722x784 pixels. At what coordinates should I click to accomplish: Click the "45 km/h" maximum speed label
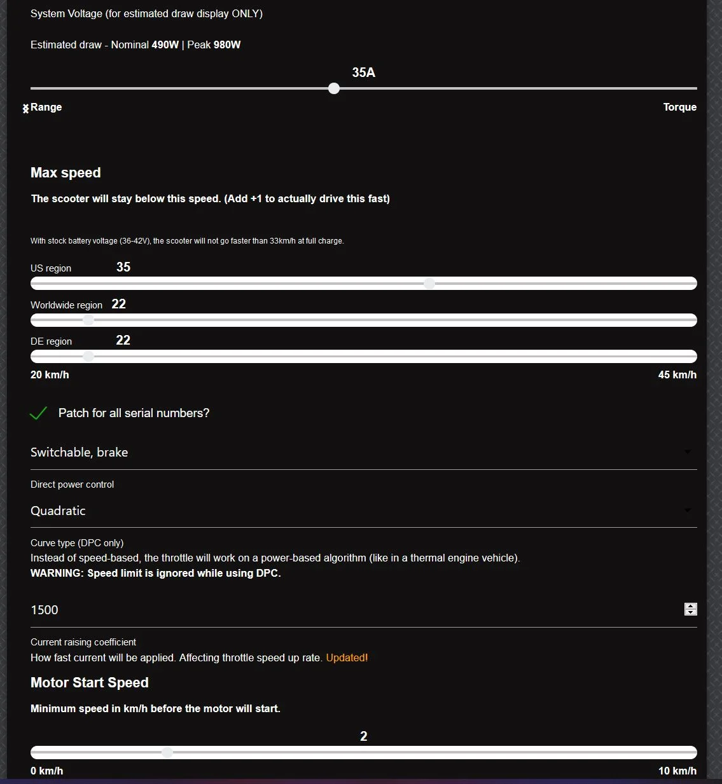point(677,375)
